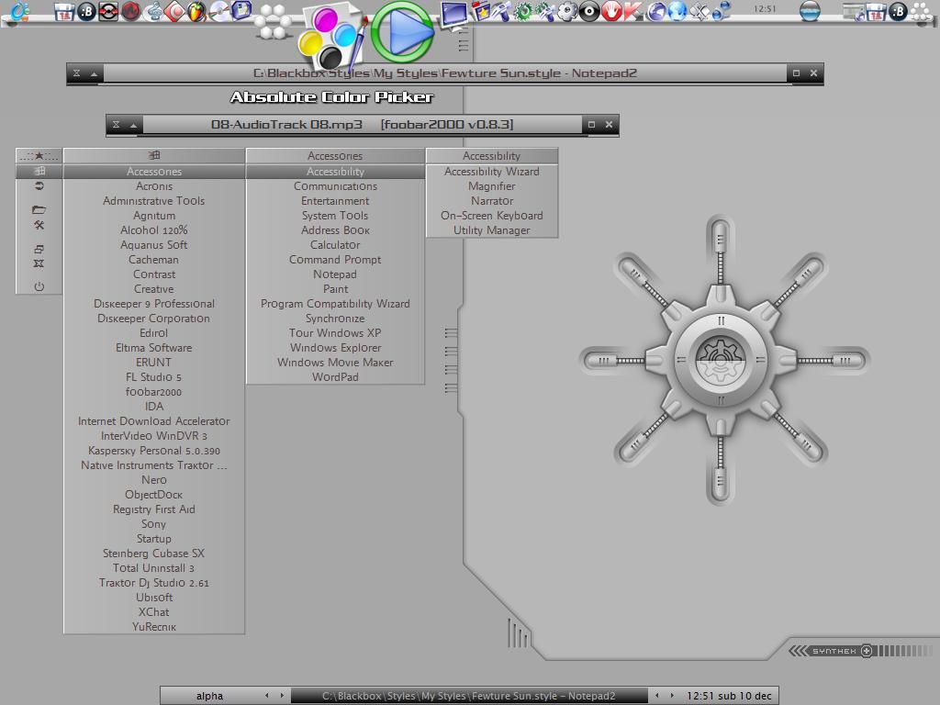Expand the Administrative Tools folder

(154, 201)
